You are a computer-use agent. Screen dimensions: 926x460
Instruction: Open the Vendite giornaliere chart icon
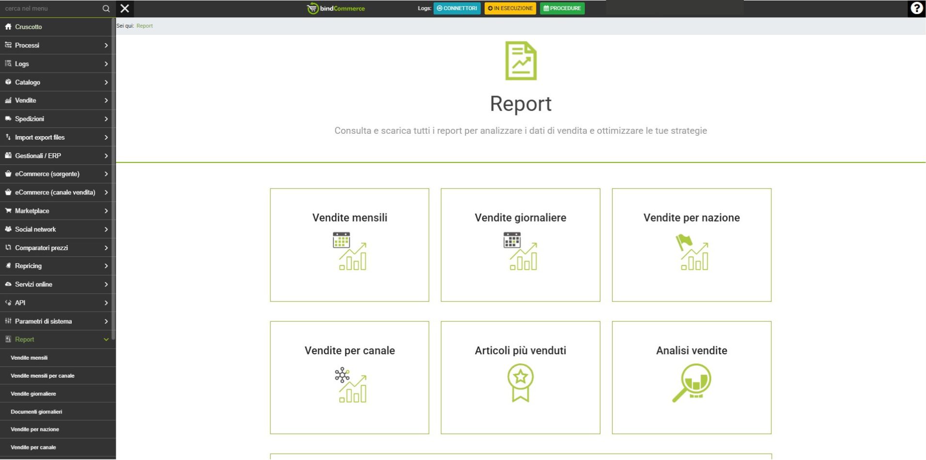[x=520, y=251]
